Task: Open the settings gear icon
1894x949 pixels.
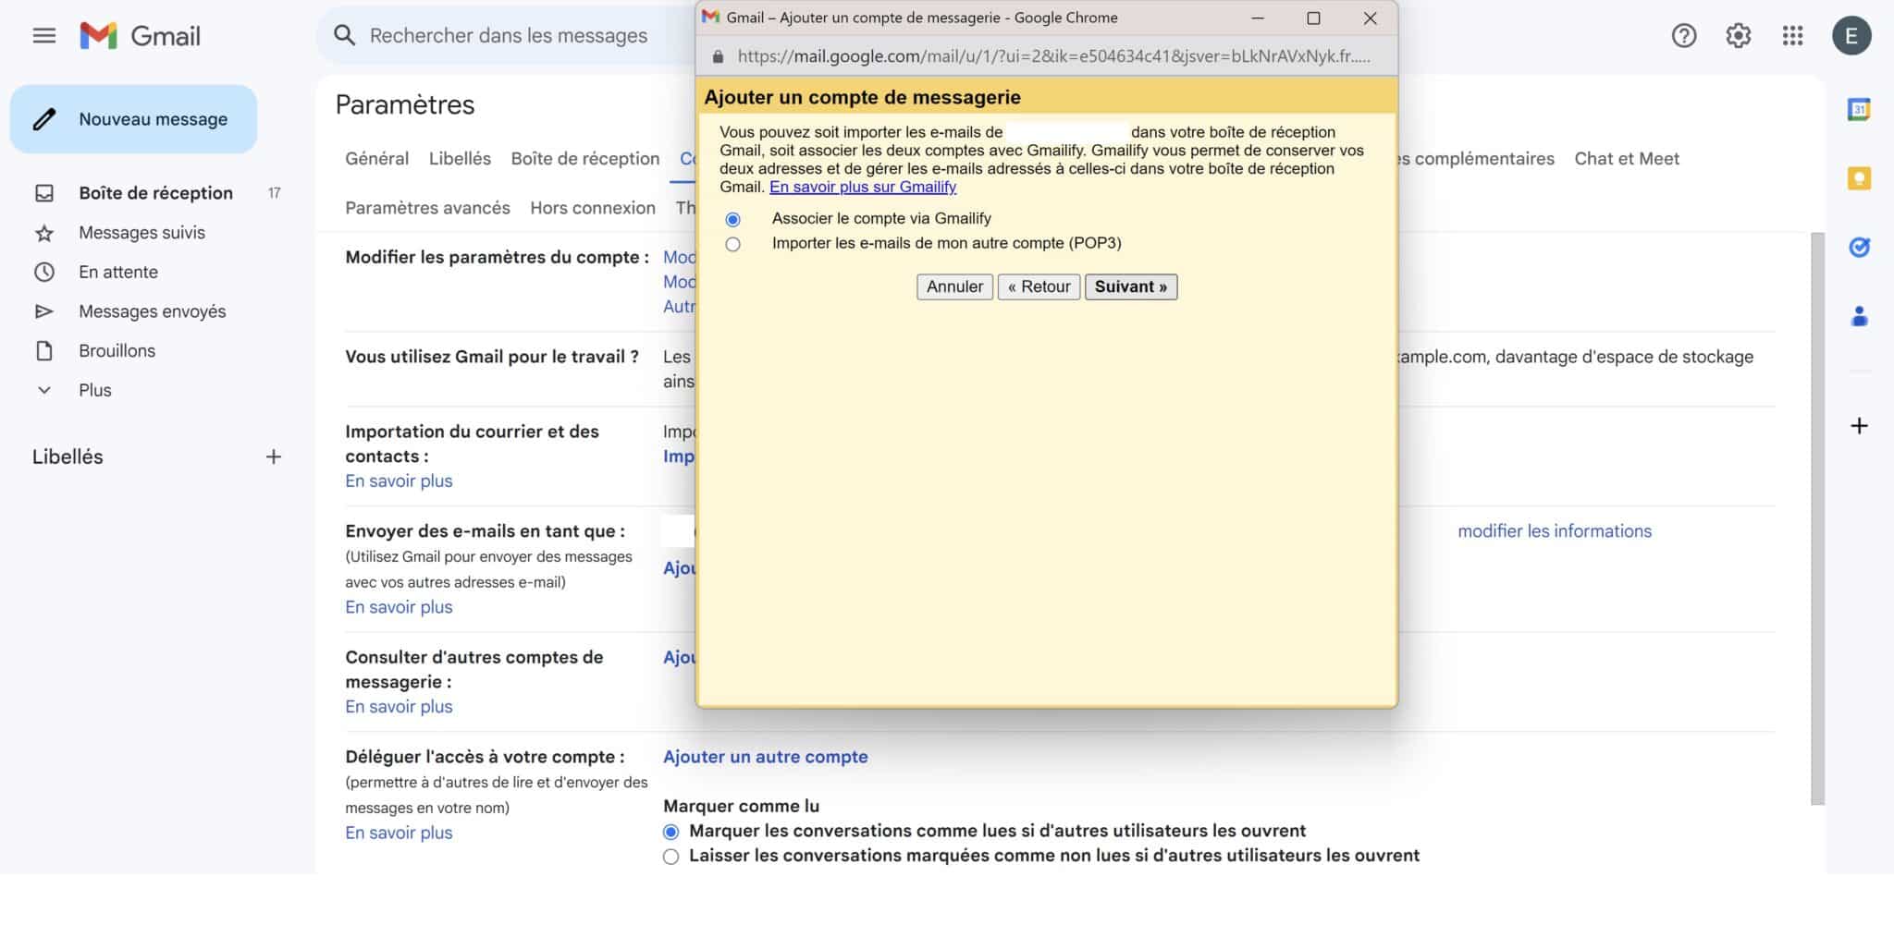Action: click(1738, 36)
